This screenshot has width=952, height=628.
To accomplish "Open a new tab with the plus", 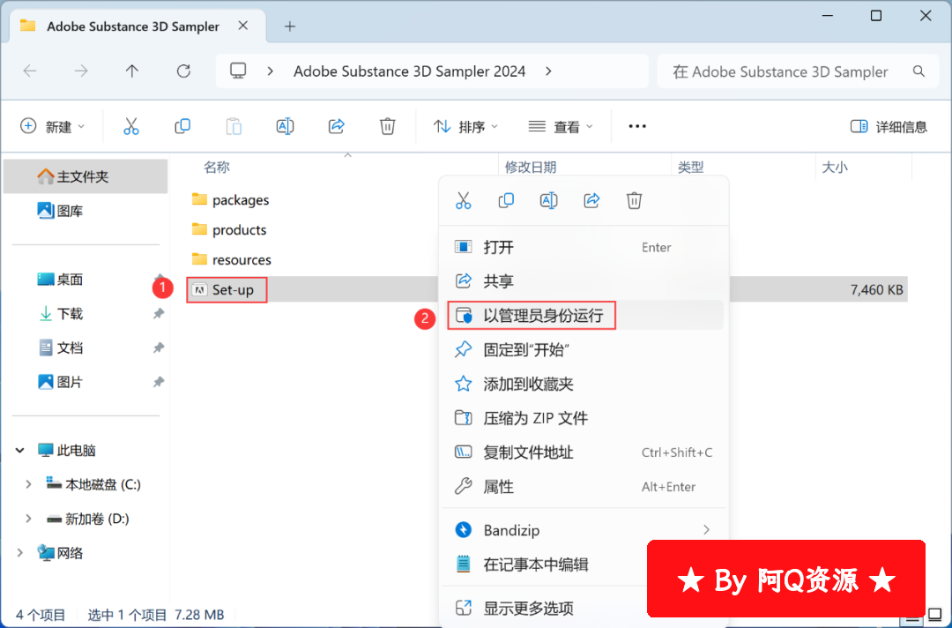I will 290,26.
